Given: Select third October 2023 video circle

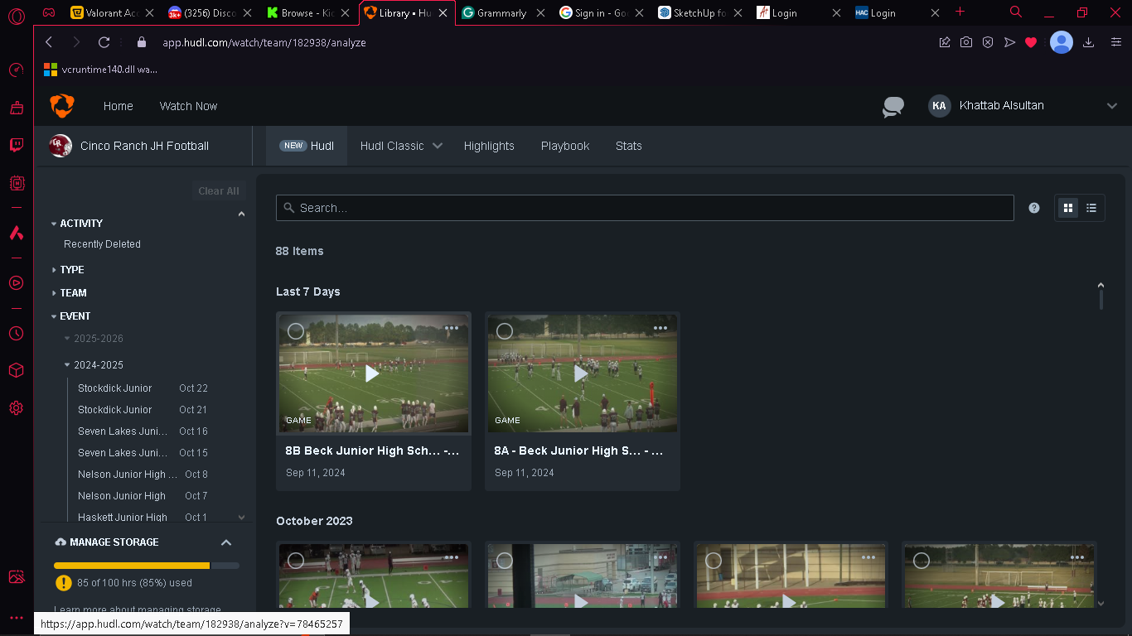Looking at the screenshot, I should 714,561.
